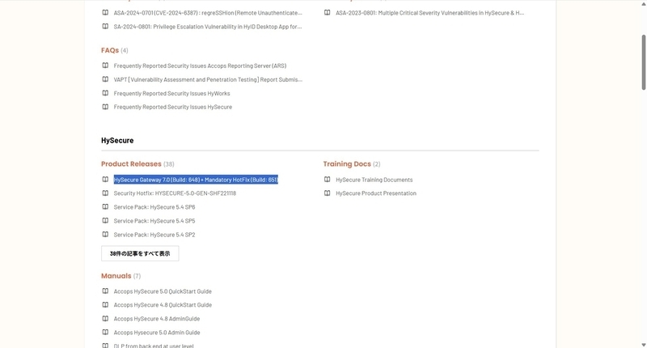Click book icon beside HySecure 4.8 QuickStart Guide

tap(105, 304)
